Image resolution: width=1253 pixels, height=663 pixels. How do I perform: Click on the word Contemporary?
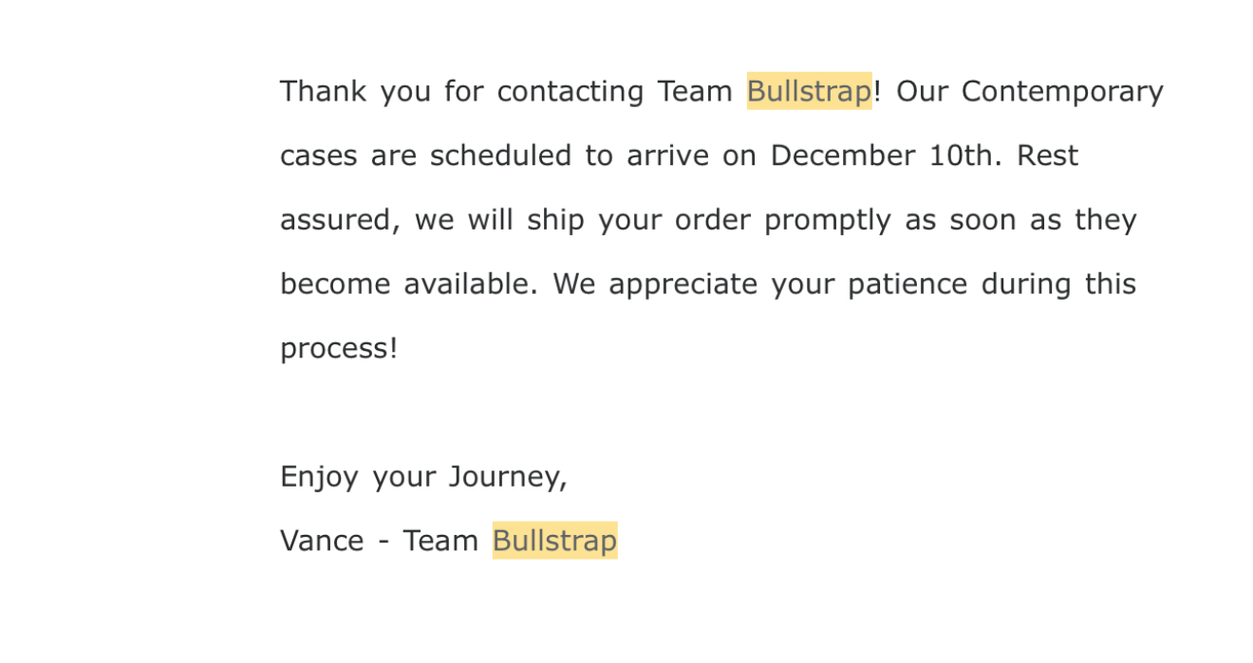[1062, 93]
